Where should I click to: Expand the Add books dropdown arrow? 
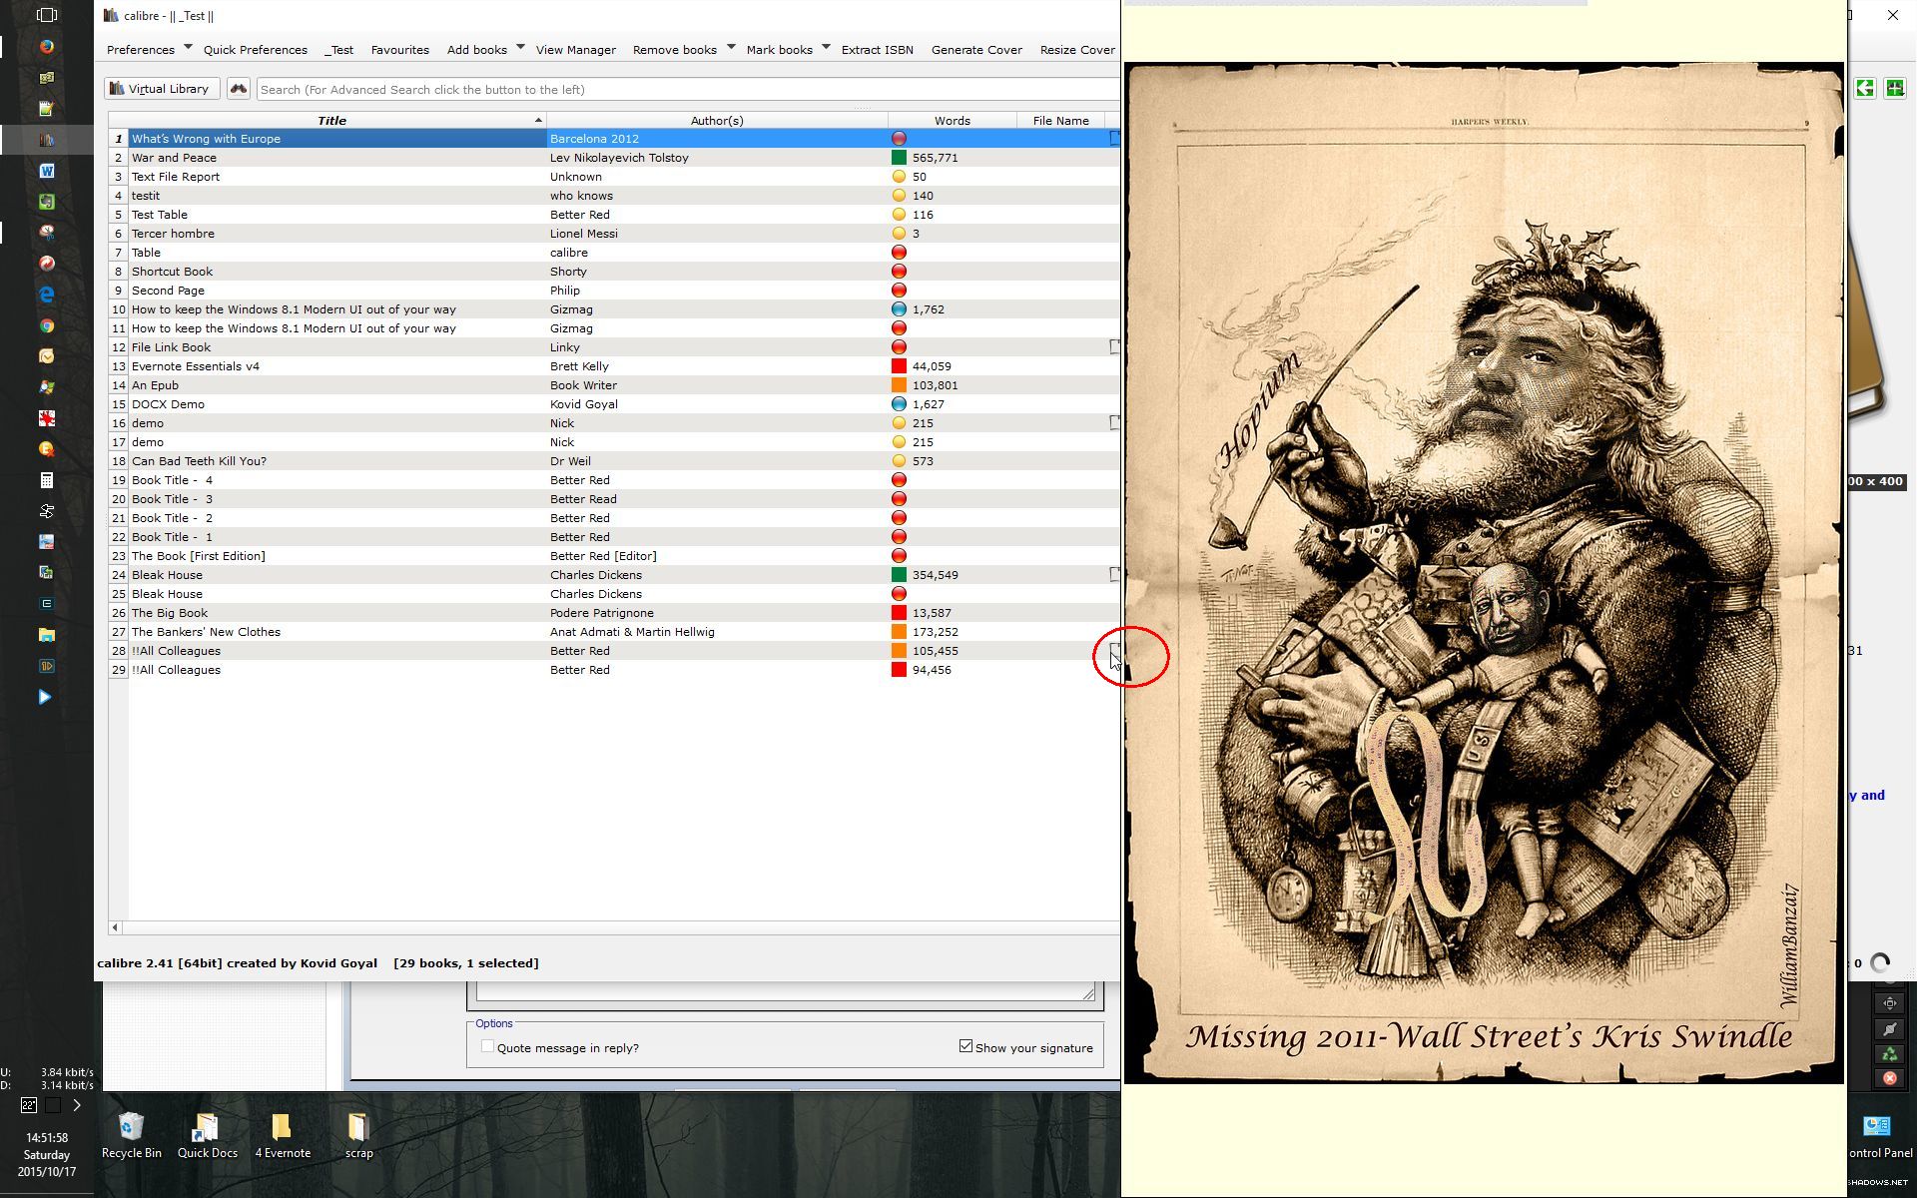pyautogui.click(x=520, y=47)
